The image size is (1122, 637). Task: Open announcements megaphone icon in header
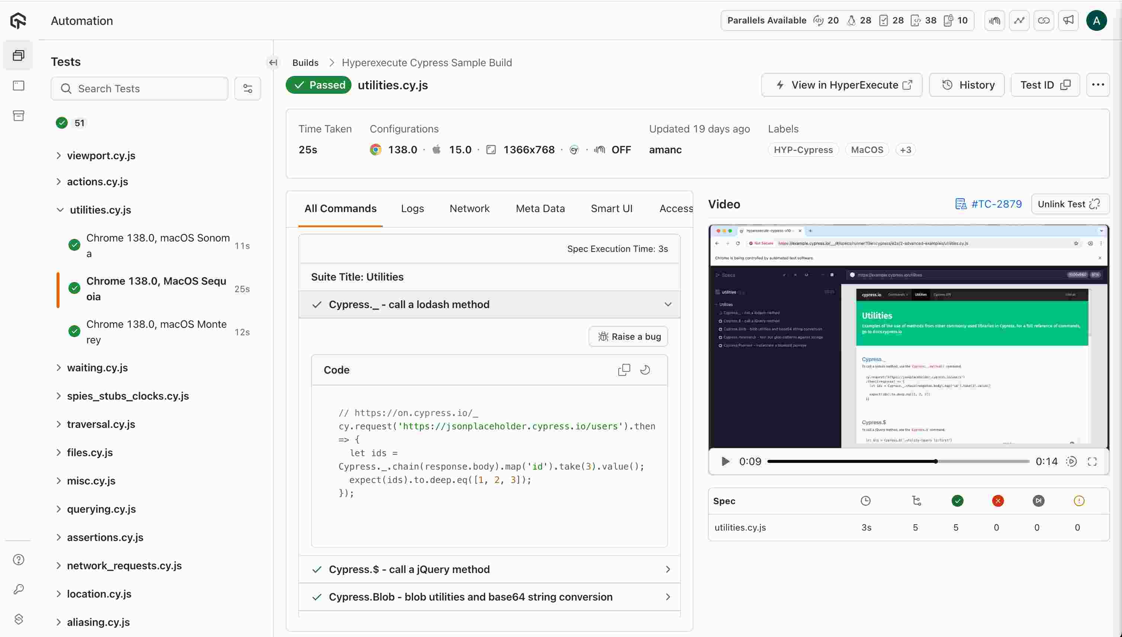1068,20
